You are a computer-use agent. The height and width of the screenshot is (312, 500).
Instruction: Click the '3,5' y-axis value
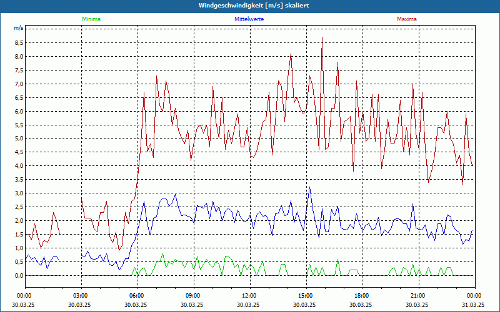click(19, 180)
